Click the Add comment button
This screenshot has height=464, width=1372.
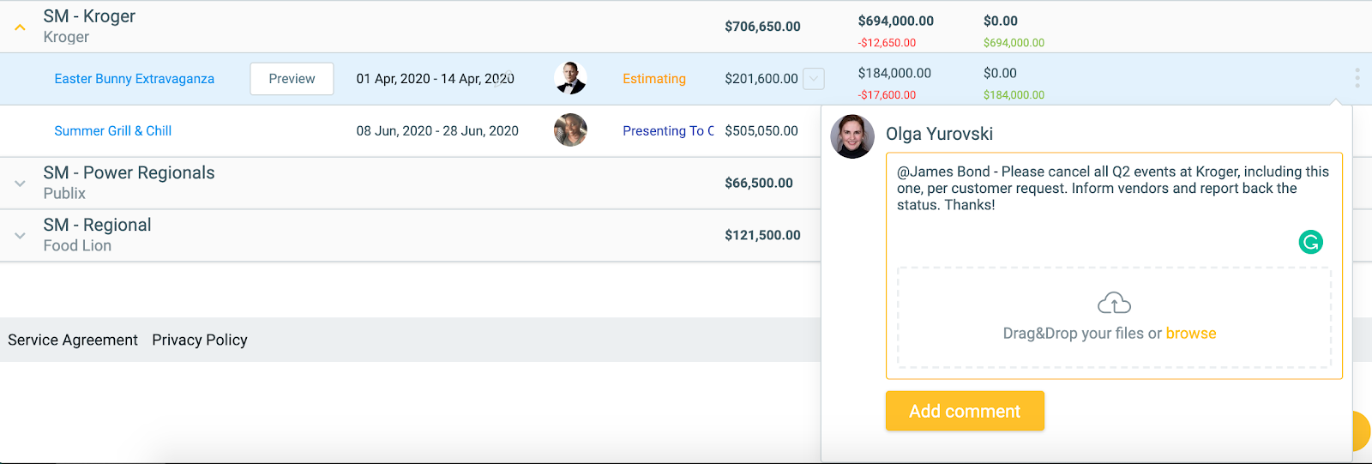(x=965, y=411)
